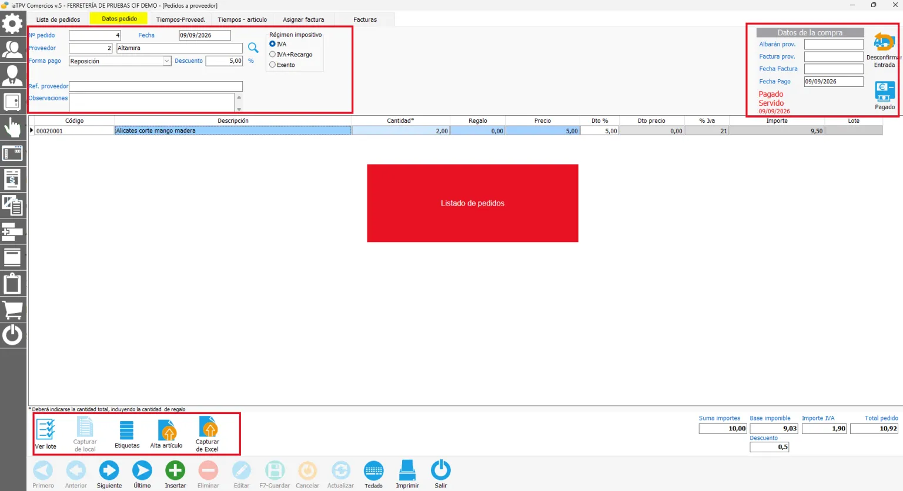
Task: Go to Siguiente record
Action: [109, 475]
